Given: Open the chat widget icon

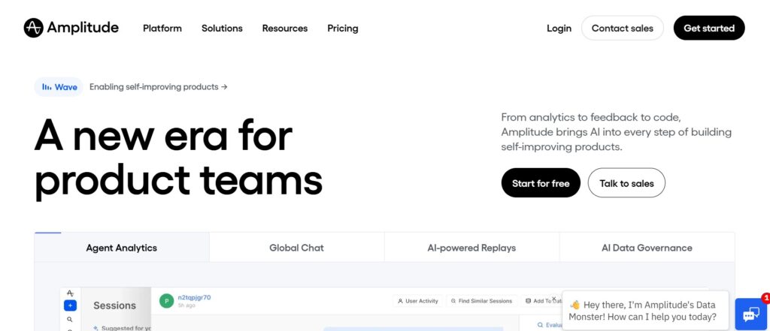Looking at the screenshot, I should pos(752,314).
